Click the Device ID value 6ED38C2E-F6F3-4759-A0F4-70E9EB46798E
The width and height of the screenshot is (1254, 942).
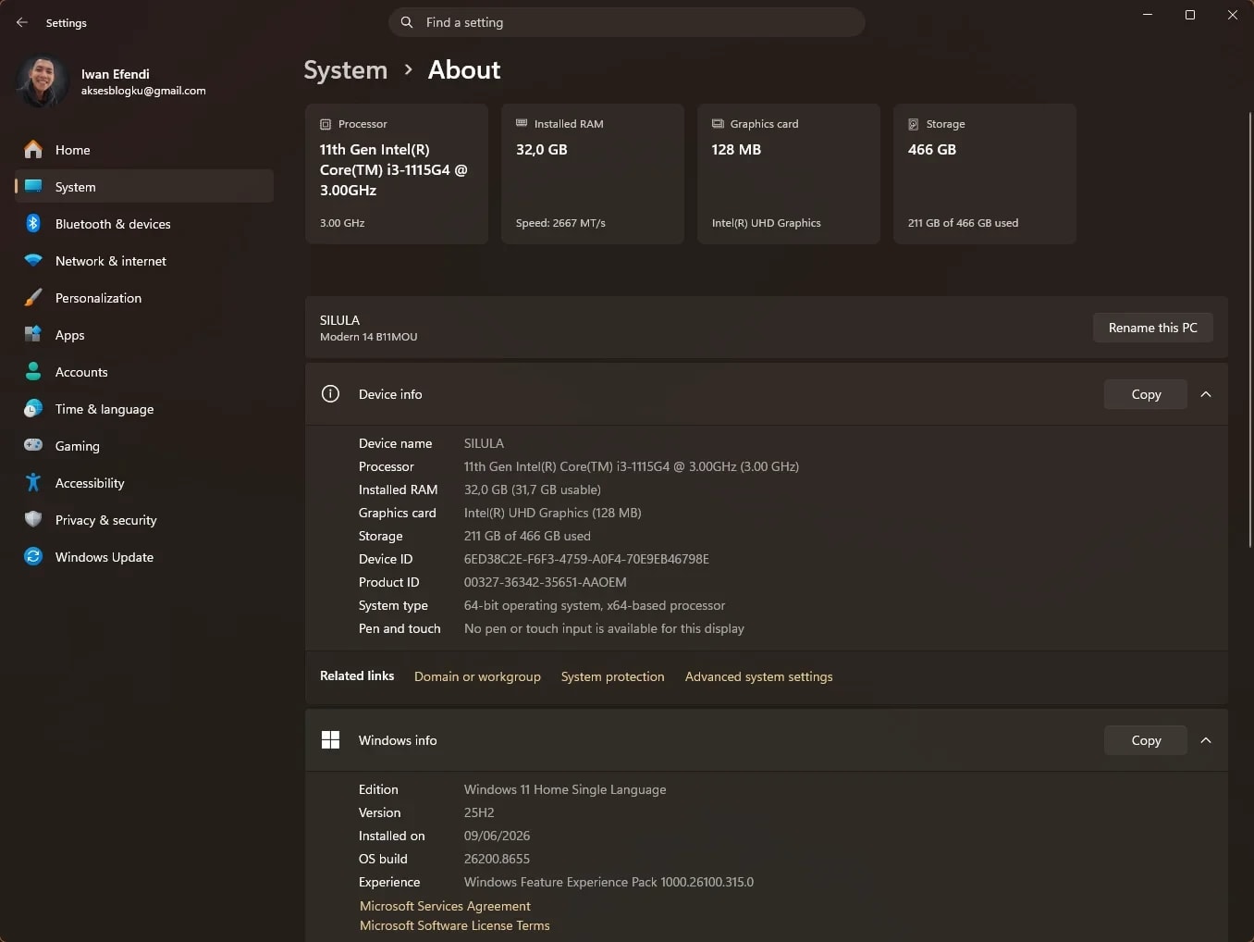(586, 559)
